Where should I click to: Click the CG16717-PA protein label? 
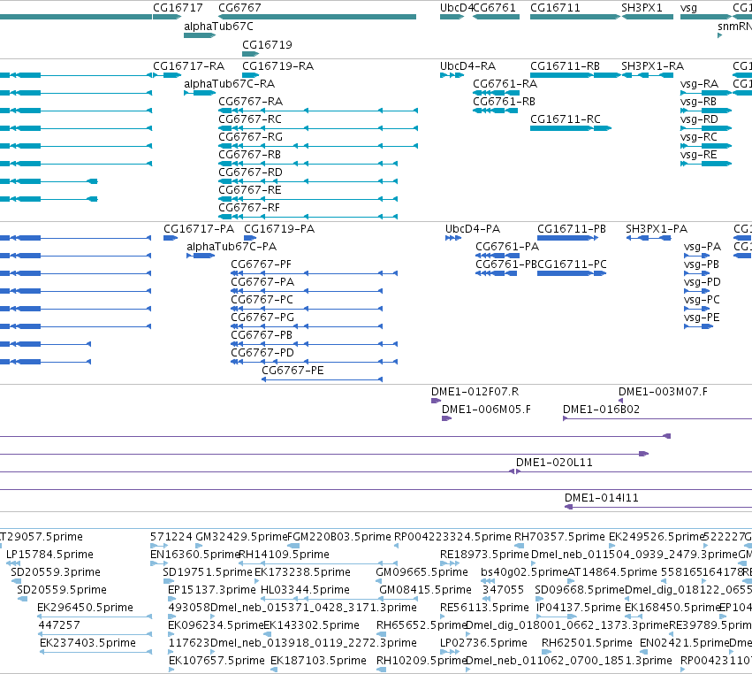click(199, 228)
